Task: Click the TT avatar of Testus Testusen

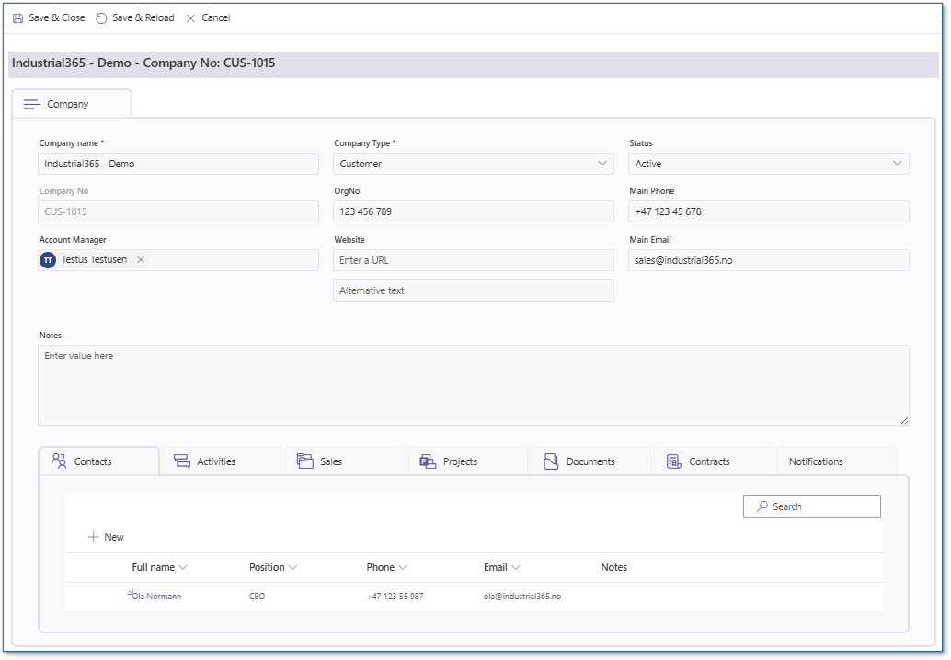Action: click(48, 260)
